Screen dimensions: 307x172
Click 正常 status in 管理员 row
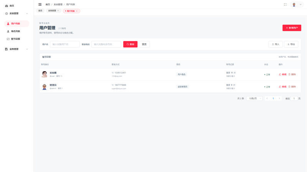[x=267, y=87]
